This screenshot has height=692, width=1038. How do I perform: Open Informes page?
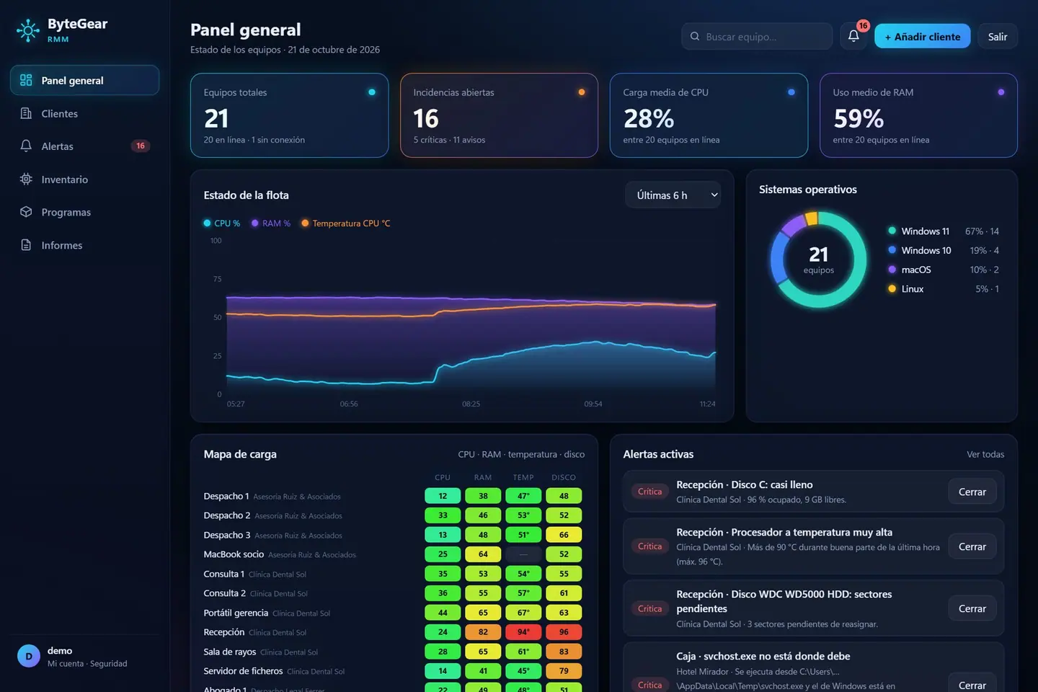coord(84,245)
